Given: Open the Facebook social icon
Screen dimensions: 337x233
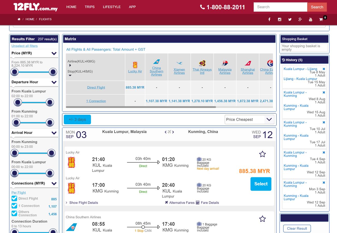Looking at the screenshot, I should click(x=269, y=19).
